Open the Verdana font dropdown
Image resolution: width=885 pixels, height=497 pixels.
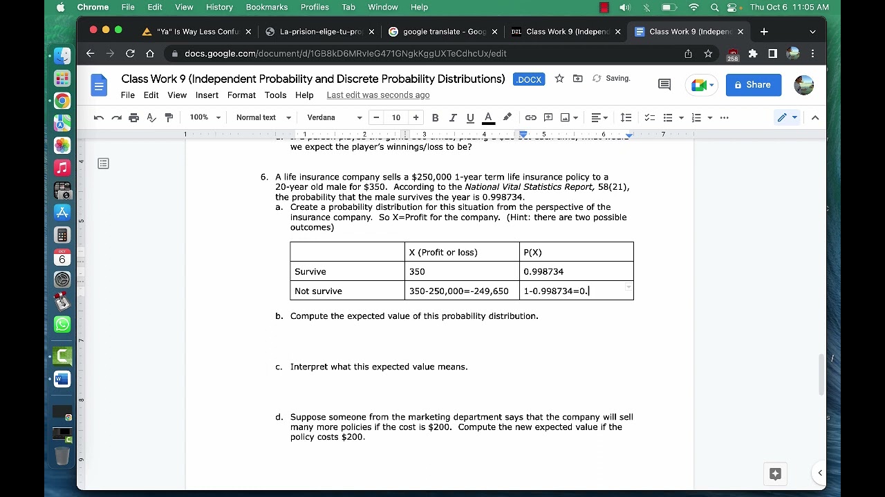pos(335,117)
